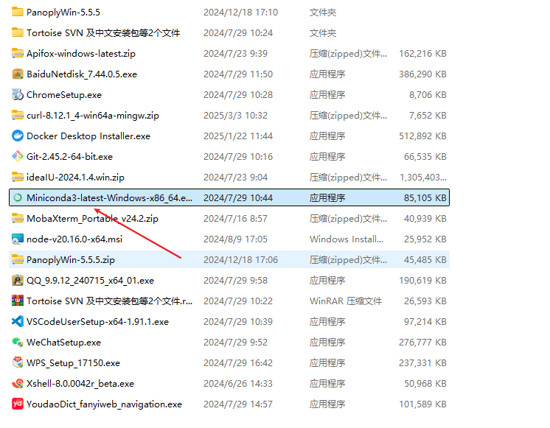Click the WinRAR 压缩文件 type cell

tap(346, 301)
